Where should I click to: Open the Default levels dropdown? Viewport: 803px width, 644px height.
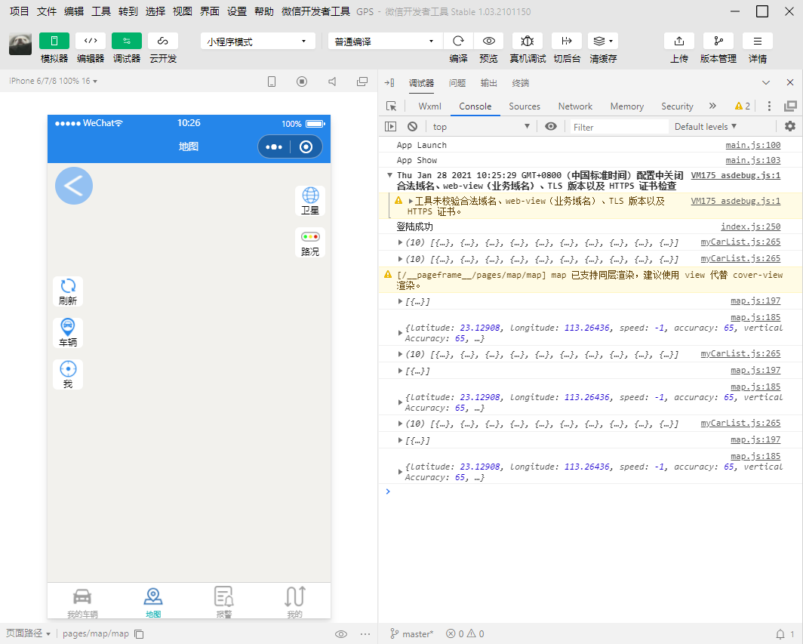(705, 127)
